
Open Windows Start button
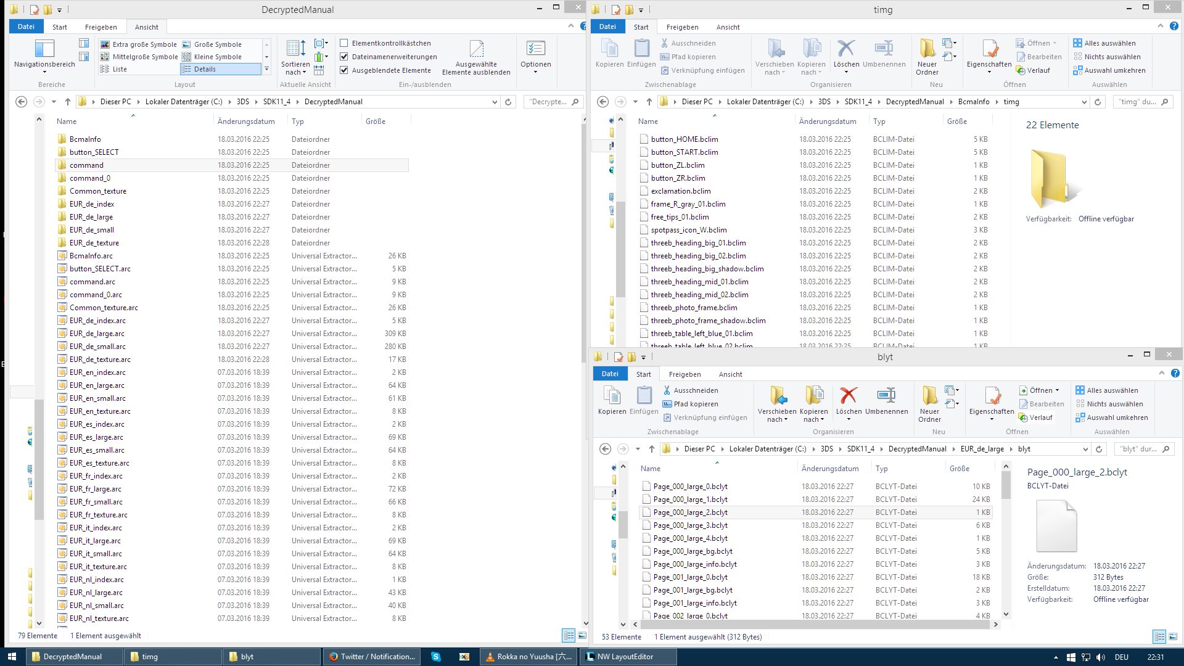click(x=12, y=657)
